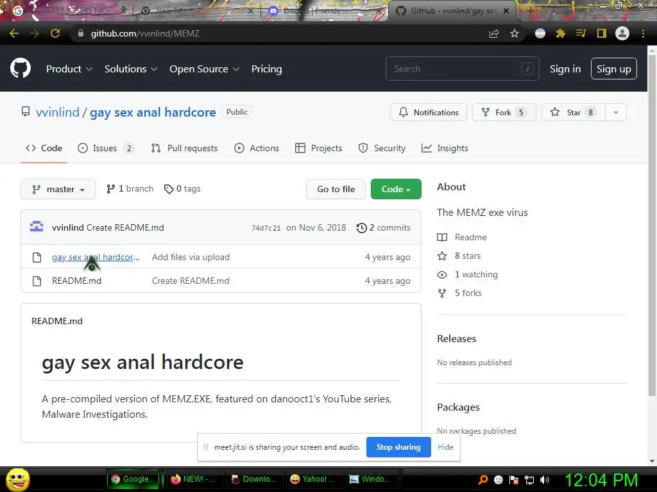The width and height of the screenshot is (657, 492).
Task: Select the Code tab
Action: point(44,148)
